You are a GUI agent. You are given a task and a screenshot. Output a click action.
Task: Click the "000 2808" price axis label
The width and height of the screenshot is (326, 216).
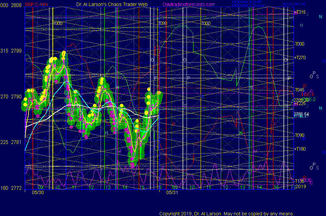[11, 5]
